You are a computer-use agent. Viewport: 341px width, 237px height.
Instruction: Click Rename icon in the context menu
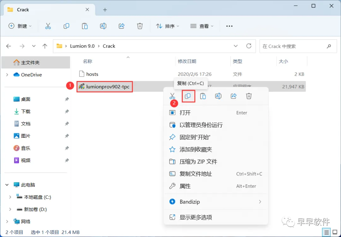(218, 96)
